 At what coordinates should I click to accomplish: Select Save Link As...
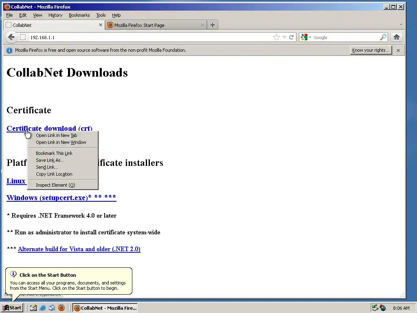pos(63,160)
